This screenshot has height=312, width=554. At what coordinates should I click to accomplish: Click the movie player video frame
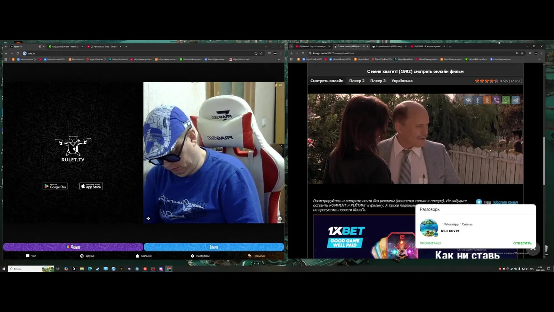415,139
